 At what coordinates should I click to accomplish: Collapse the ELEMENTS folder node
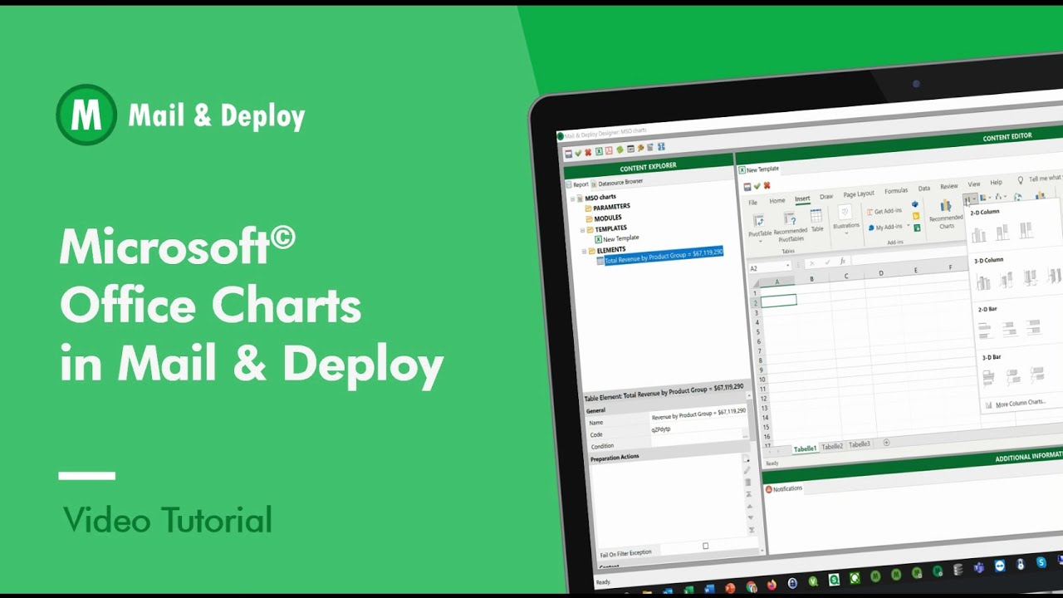584,252
